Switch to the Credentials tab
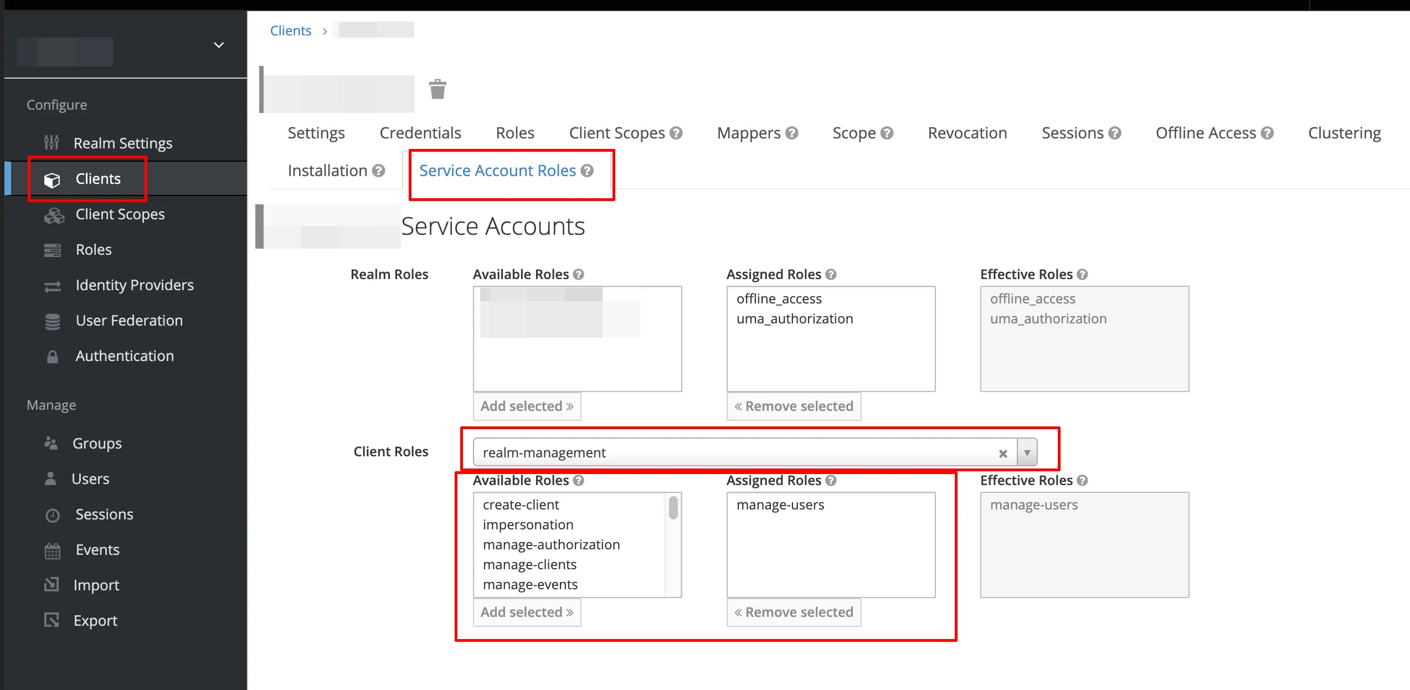 [x=420, y=133]
